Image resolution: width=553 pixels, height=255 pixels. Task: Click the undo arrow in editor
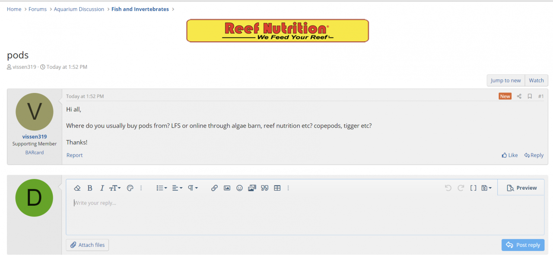click(x=448, y=188)
